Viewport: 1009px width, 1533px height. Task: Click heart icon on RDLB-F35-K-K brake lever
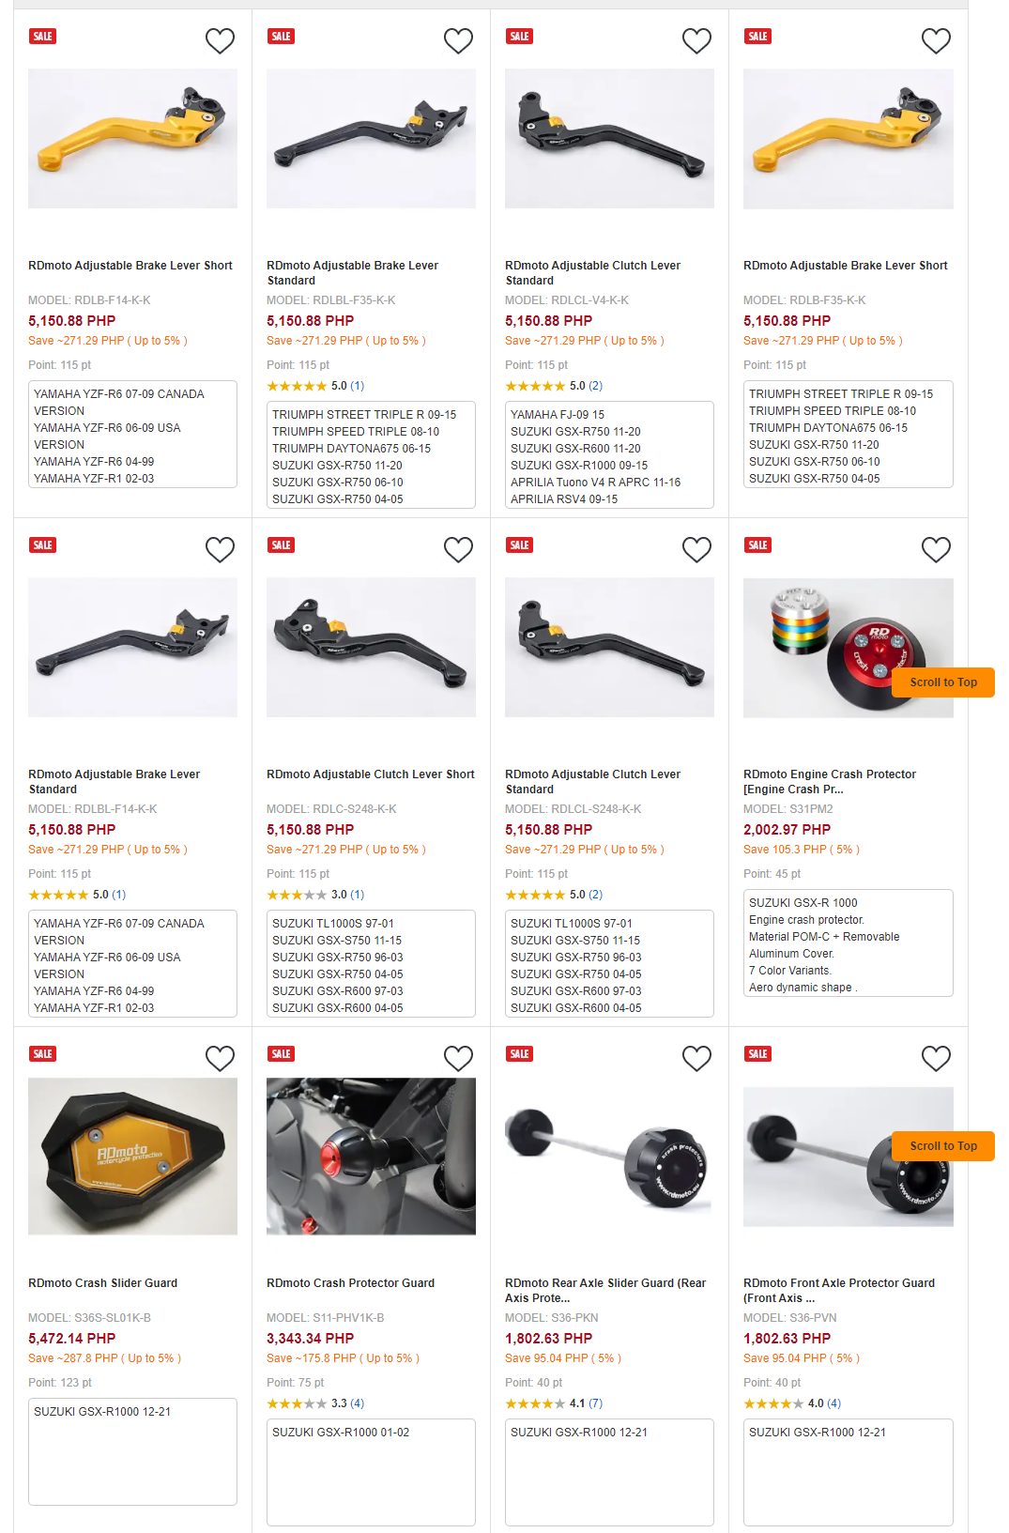pos(936,40)
